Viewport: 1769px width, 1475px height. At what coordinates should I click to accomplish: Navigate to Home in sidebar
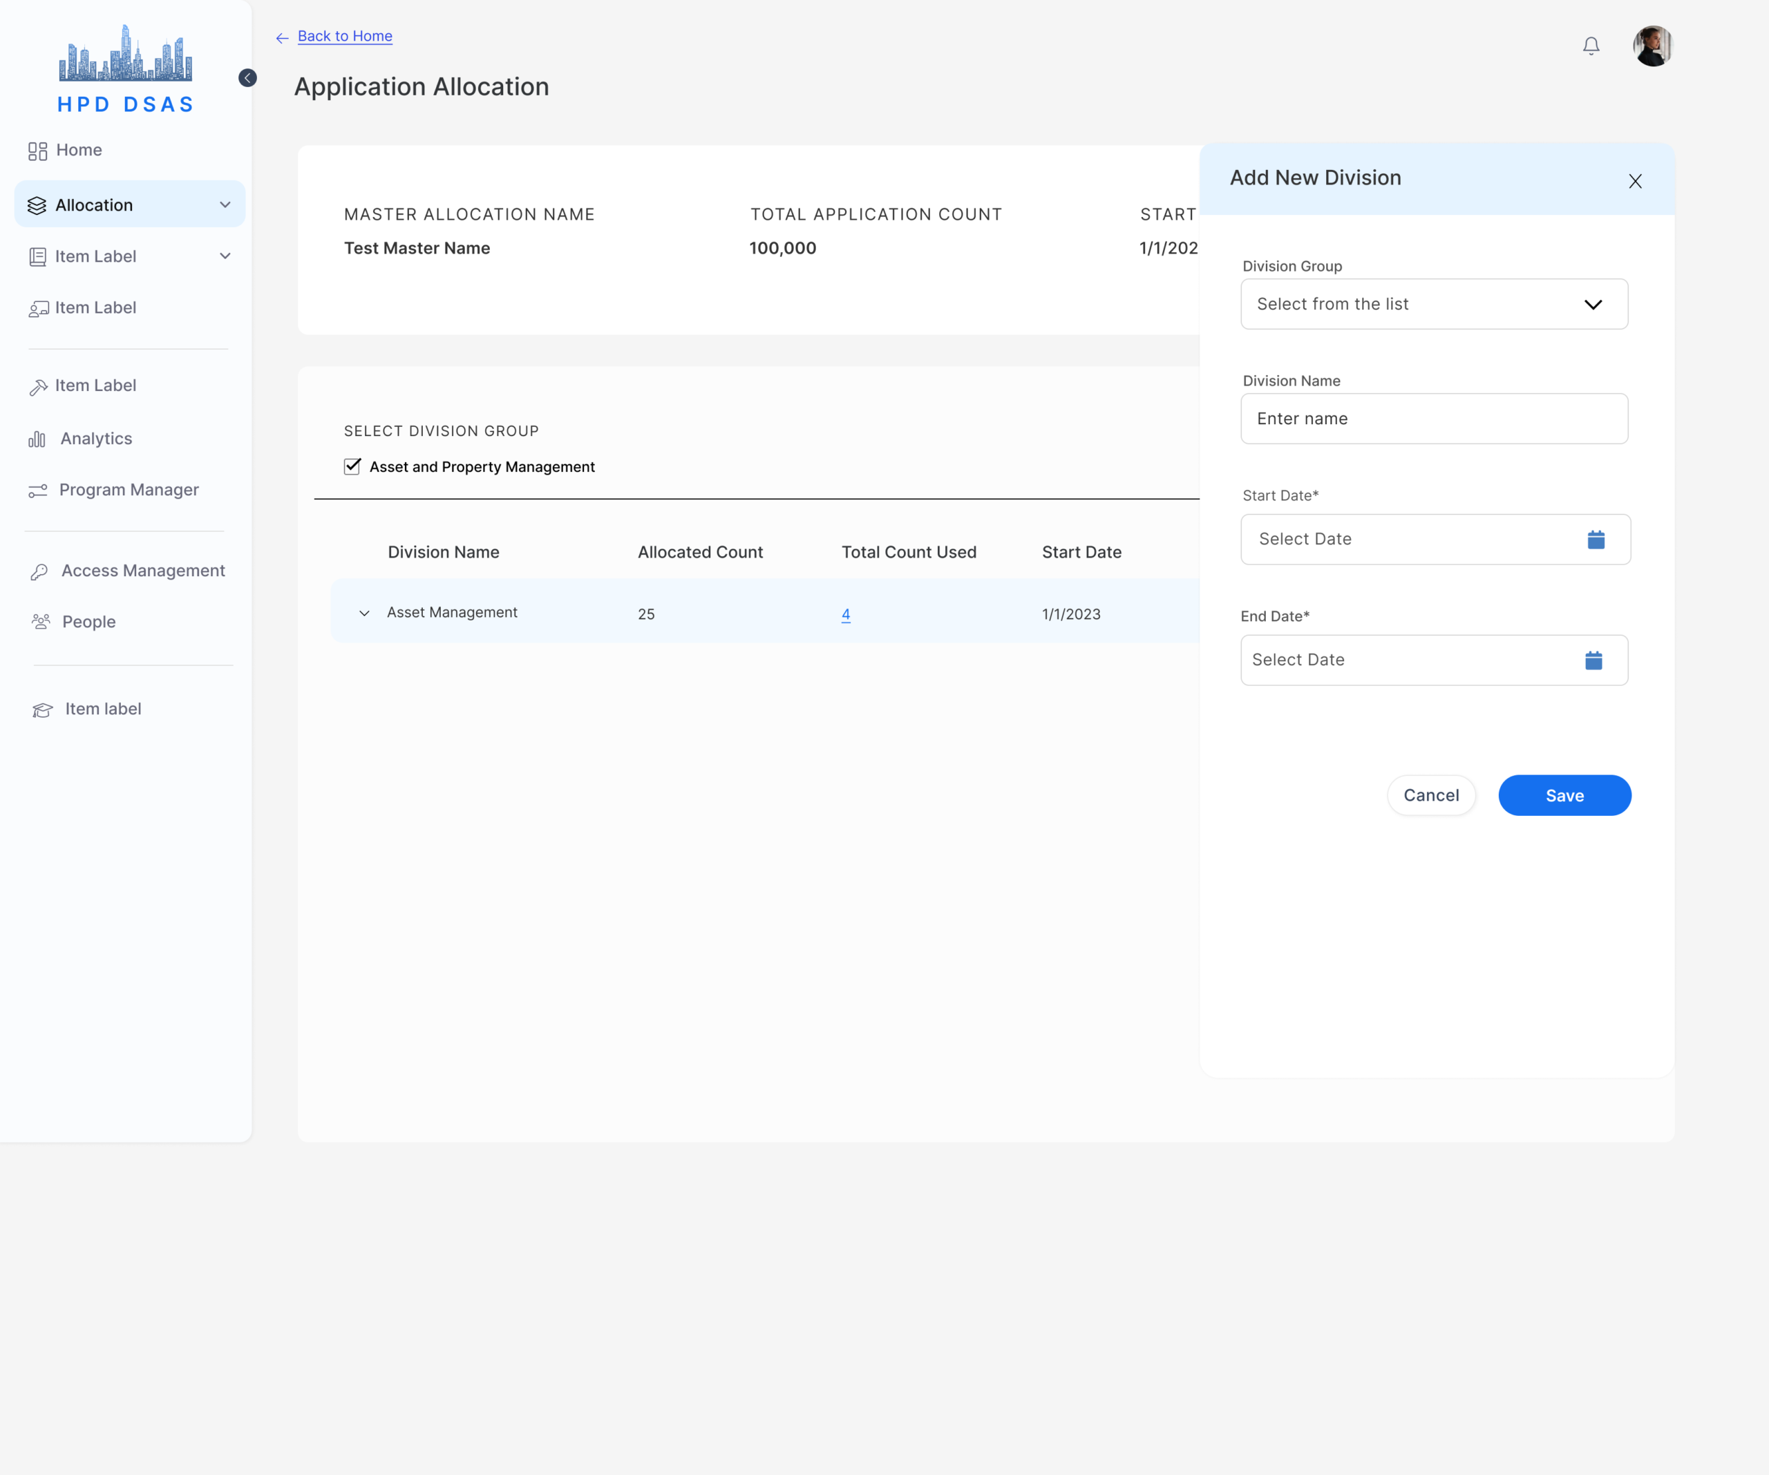point(78,150)
